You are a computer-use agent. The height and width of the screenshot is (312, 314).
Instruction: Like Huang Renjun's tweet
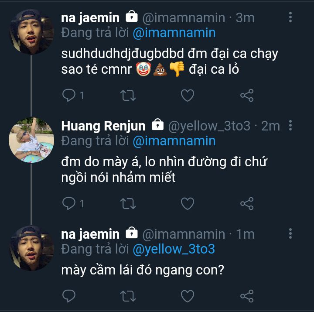pyautogui.click(x=187, y=203)
